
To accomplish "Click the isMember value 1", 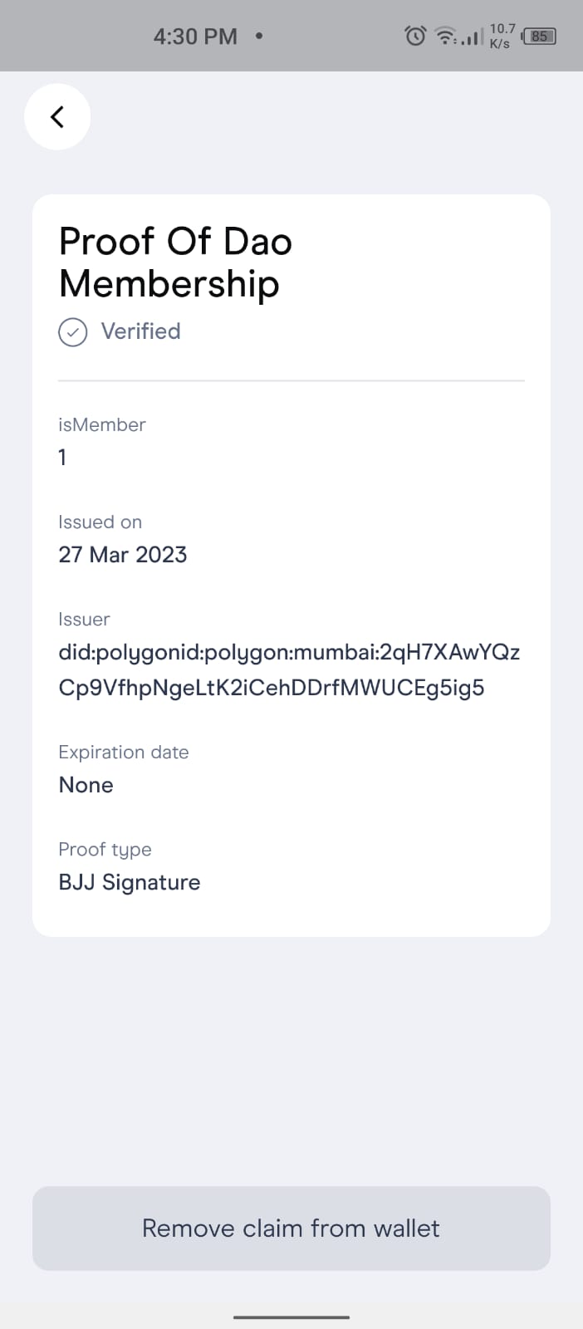I will point(62,457).
